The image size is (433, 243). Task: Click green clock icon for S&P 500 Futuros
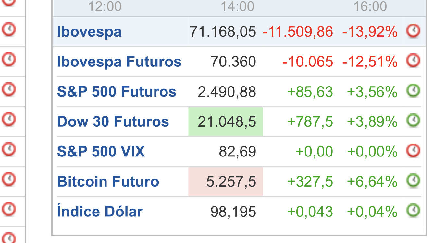click(x=413, y=91)
